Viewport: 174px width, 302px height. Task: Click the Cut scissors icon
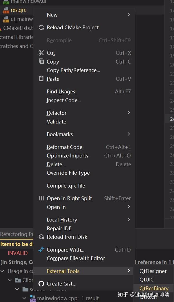tap(41, 53)
